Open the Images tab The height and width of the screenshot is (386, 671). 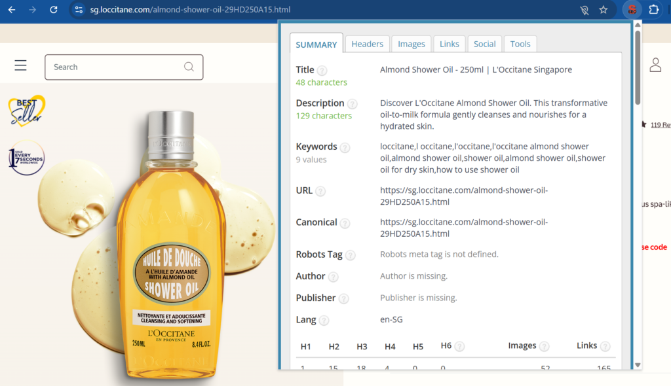click(412, 44)
